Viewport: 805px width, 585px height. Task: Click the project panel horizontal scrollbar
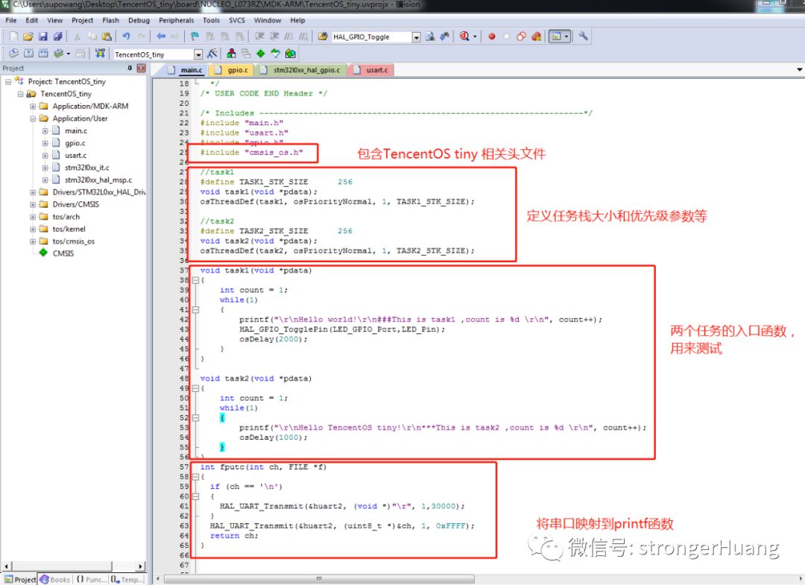pos(73,566)
